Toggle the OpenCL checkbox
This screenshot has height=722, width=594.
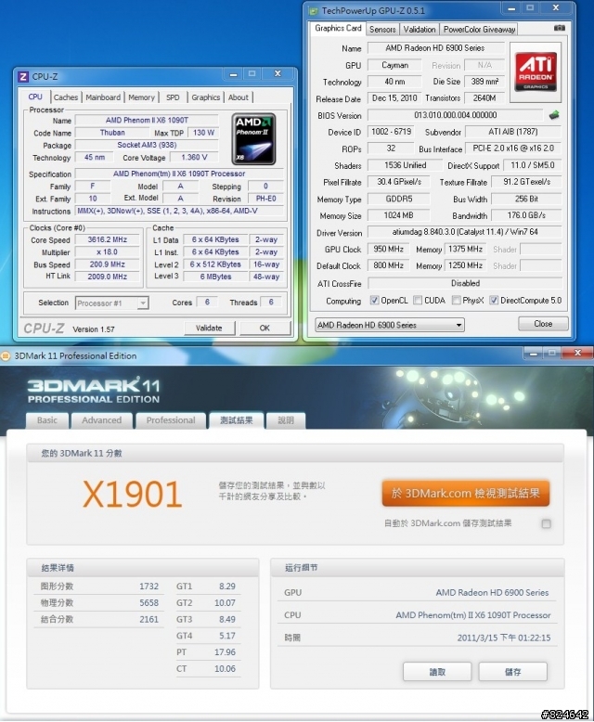[374, 301]
